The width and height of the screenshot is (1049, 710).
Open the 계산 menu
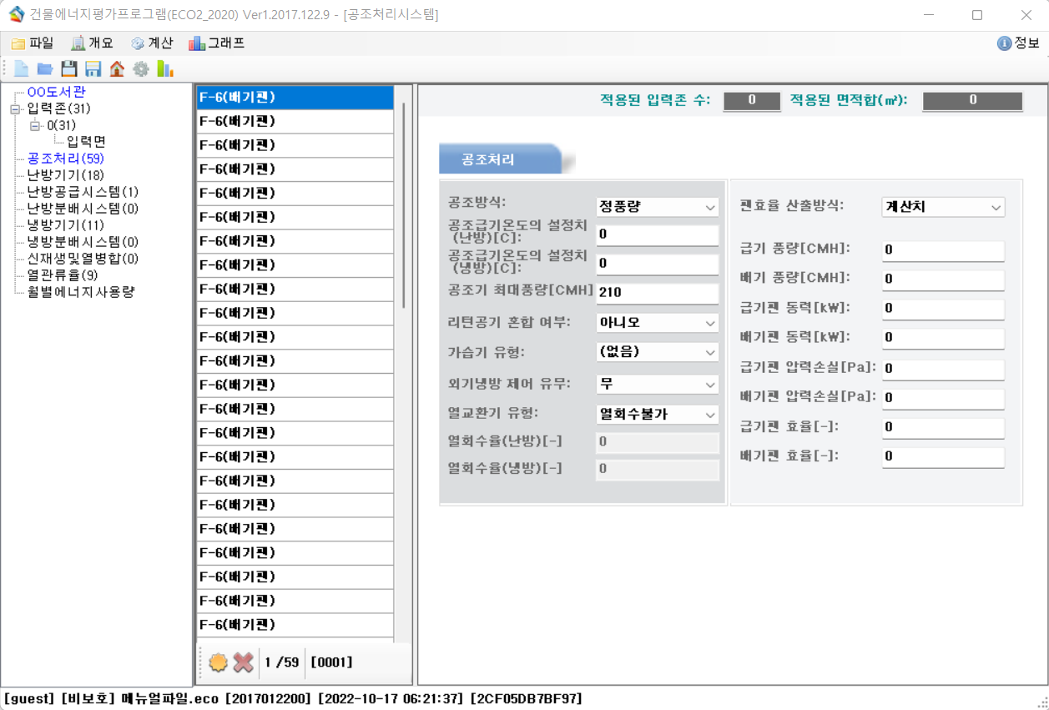[x=151, y=43]
